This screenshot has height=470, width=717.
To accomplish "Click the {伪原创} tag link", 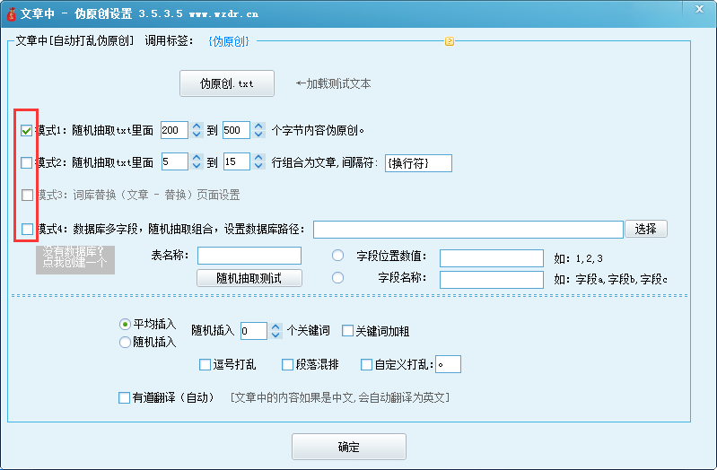I will pos(229,41).
